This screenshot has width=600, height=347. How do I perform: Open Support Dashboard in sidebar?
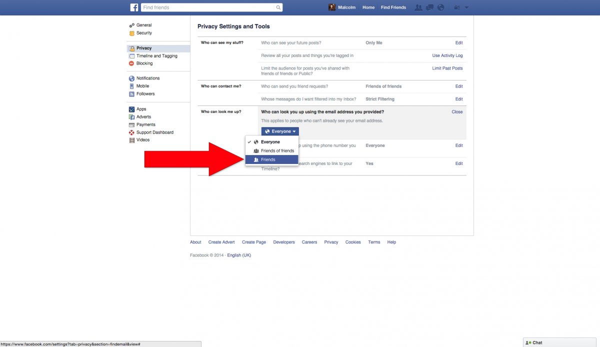click(155, 132)
